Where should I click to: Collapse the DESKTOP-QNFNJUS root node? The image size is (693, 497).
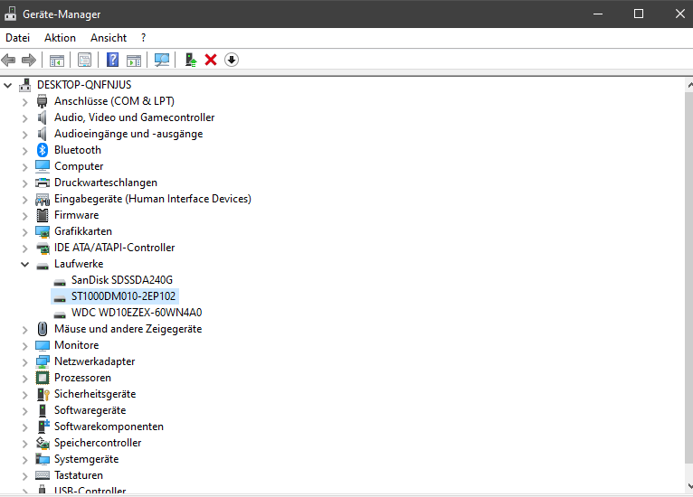click(x=7, y=85)
